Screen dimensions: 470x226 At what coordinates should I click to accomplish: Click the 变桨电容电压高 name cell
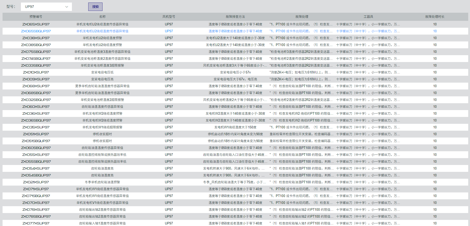point(102,79)
